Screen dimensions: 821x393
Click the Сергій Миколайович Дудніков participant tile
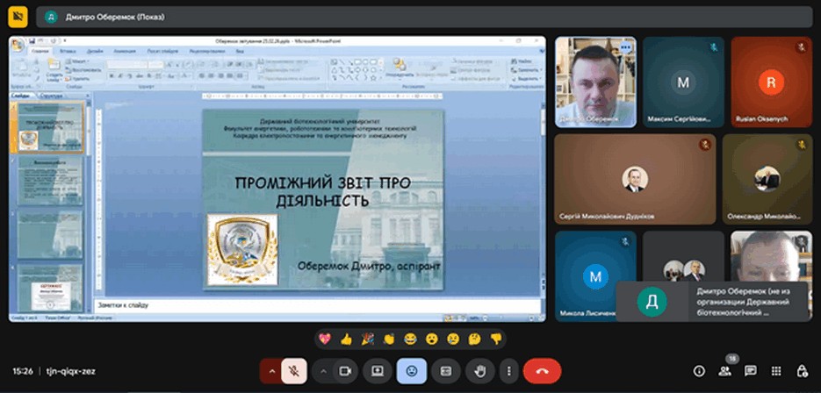point(634,180)
